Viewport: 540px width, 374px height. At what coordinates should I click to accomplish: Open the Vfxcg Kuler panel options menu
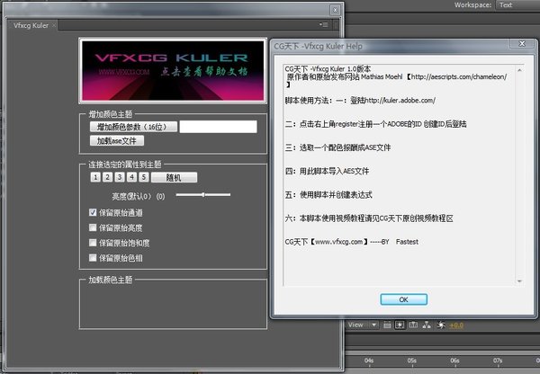click(x=323, y=24)
